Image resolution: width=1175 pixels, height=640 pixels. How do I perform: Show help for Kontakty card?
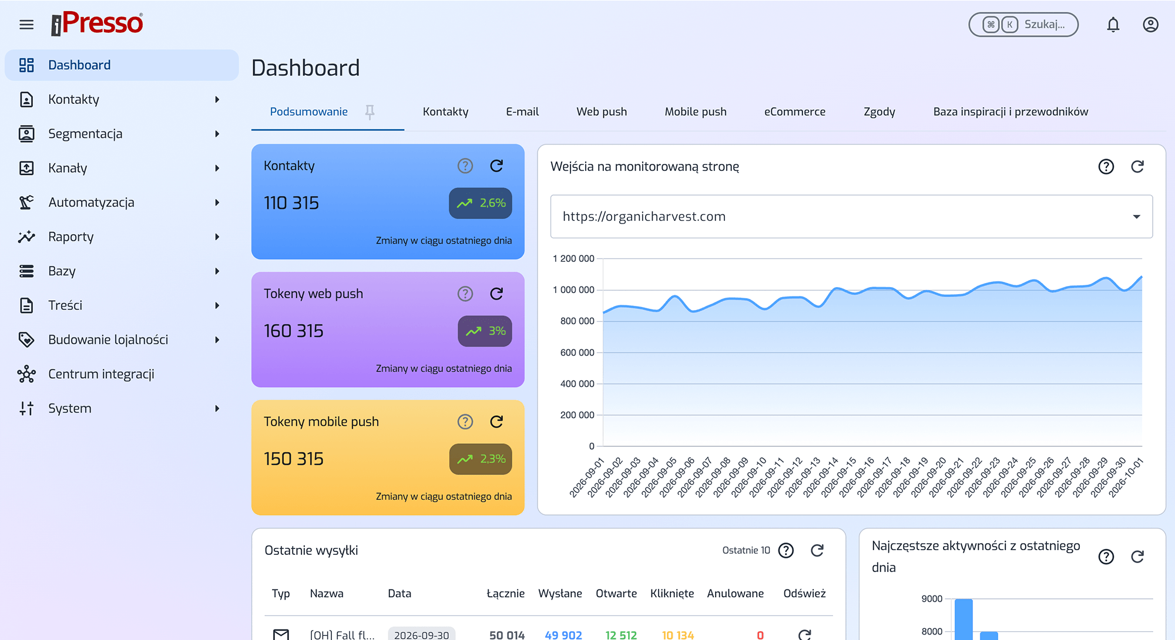[x=465, y=166]
